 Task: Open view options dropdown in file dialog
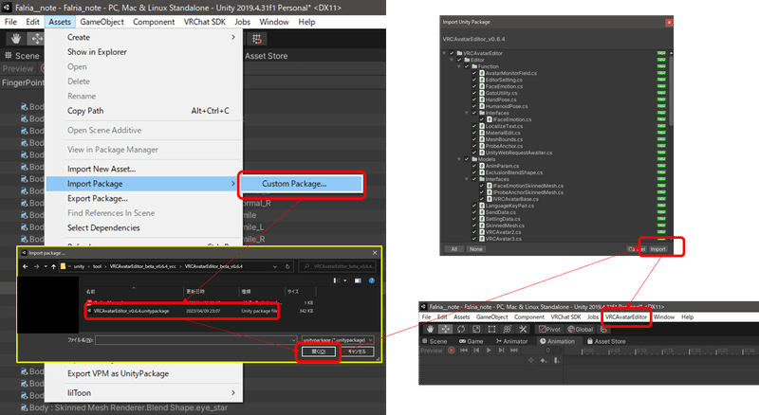(345, 280)
